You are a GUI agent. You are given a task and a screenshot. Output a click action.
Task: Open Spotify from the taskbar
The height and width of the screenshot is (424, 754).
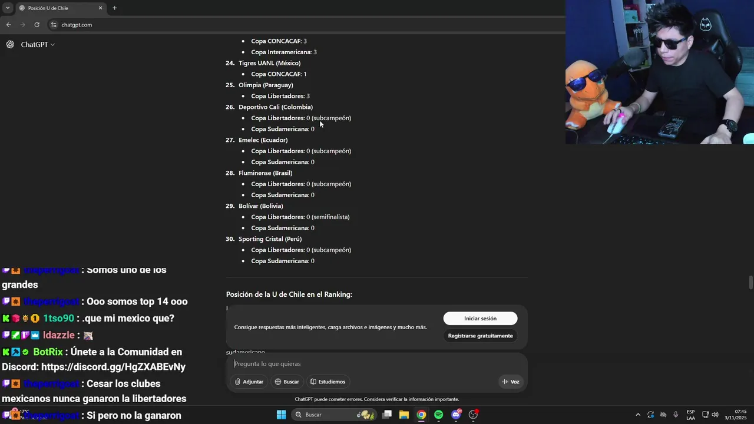tap(438, 415)
